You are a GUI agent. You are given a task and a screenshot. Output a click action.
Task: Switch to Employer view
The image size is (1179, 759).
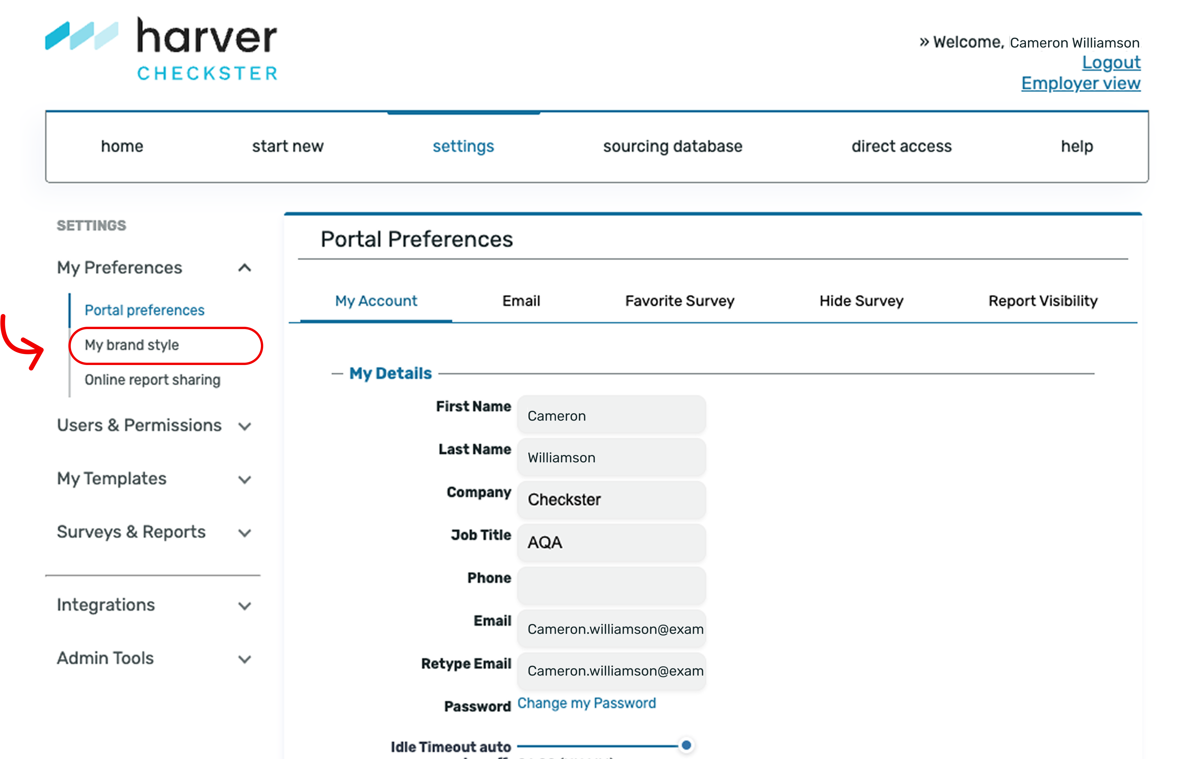click(1081, 83)
